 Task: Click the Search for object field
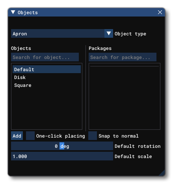point(45,57)
